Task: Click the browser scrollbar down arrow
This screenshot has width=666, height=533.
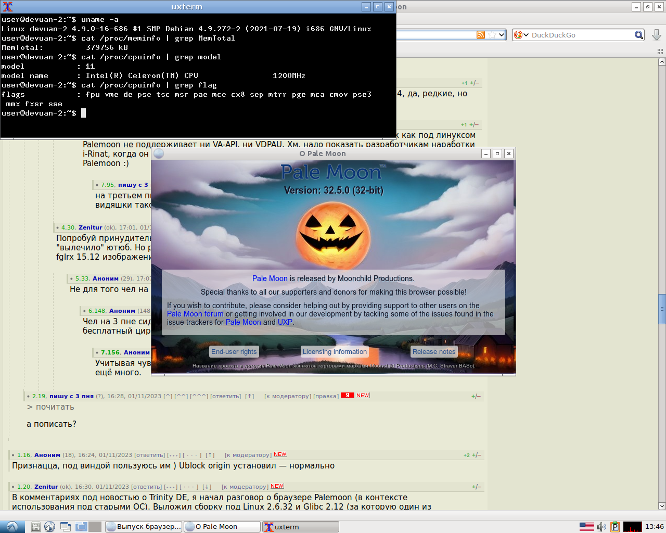Action: (x=662, y=506)
